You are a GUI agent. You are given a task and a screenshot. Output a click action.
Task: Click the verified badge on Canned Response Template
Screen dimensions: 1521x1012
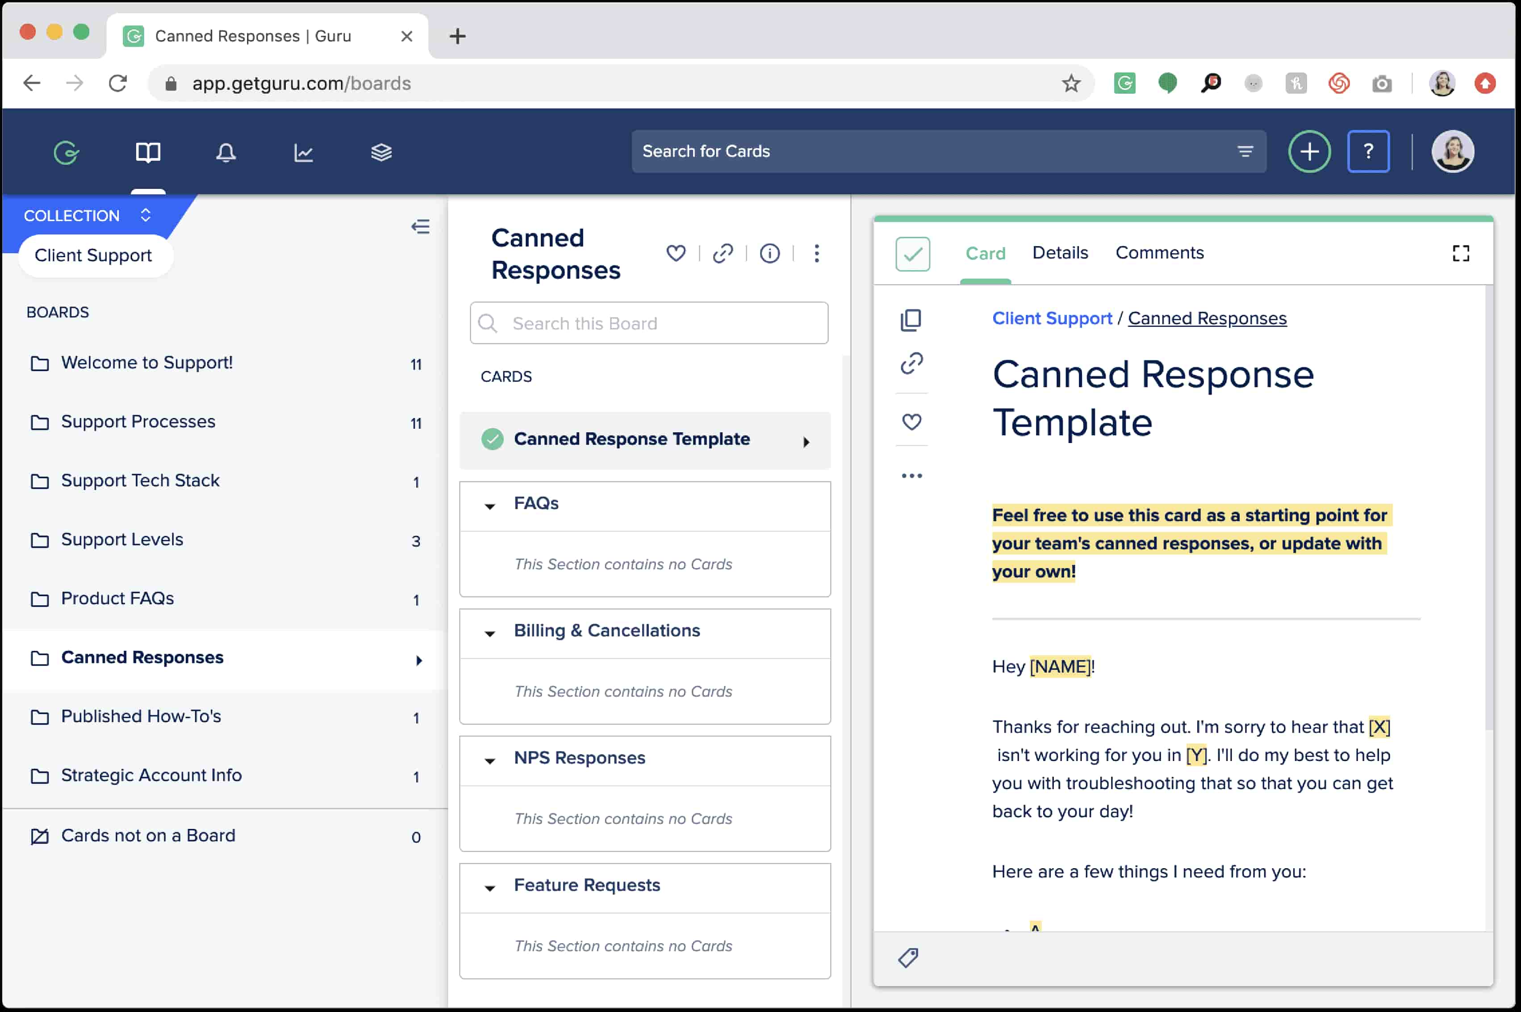tap(492, 439)
